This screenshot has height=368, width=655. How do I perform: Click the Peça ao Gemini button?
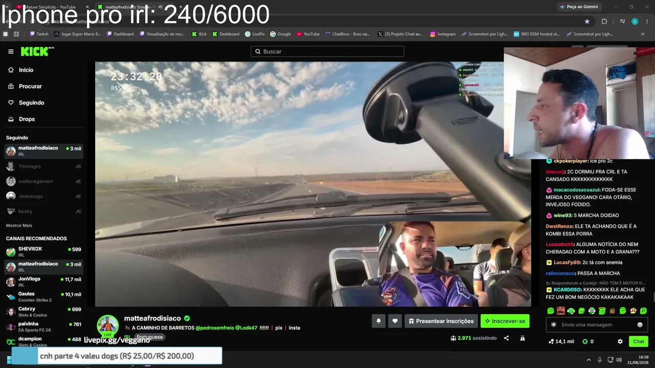579,7
